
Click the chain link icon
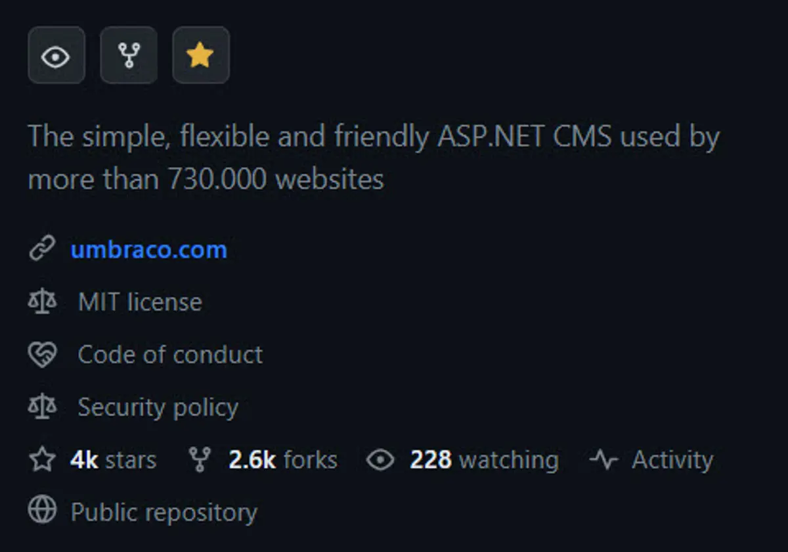[x=43, y=250]
